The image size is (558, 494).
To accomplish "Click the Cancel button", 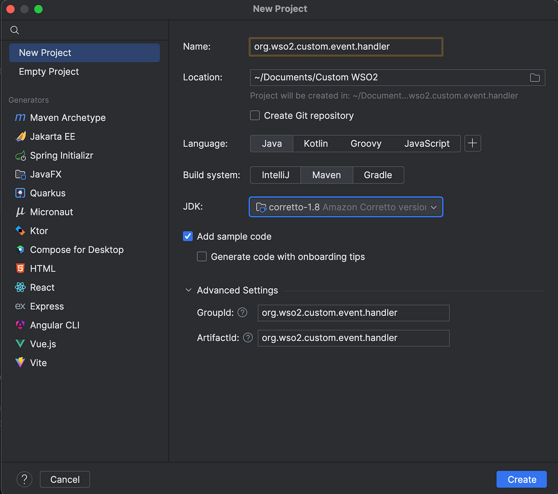I will (65, 479).
